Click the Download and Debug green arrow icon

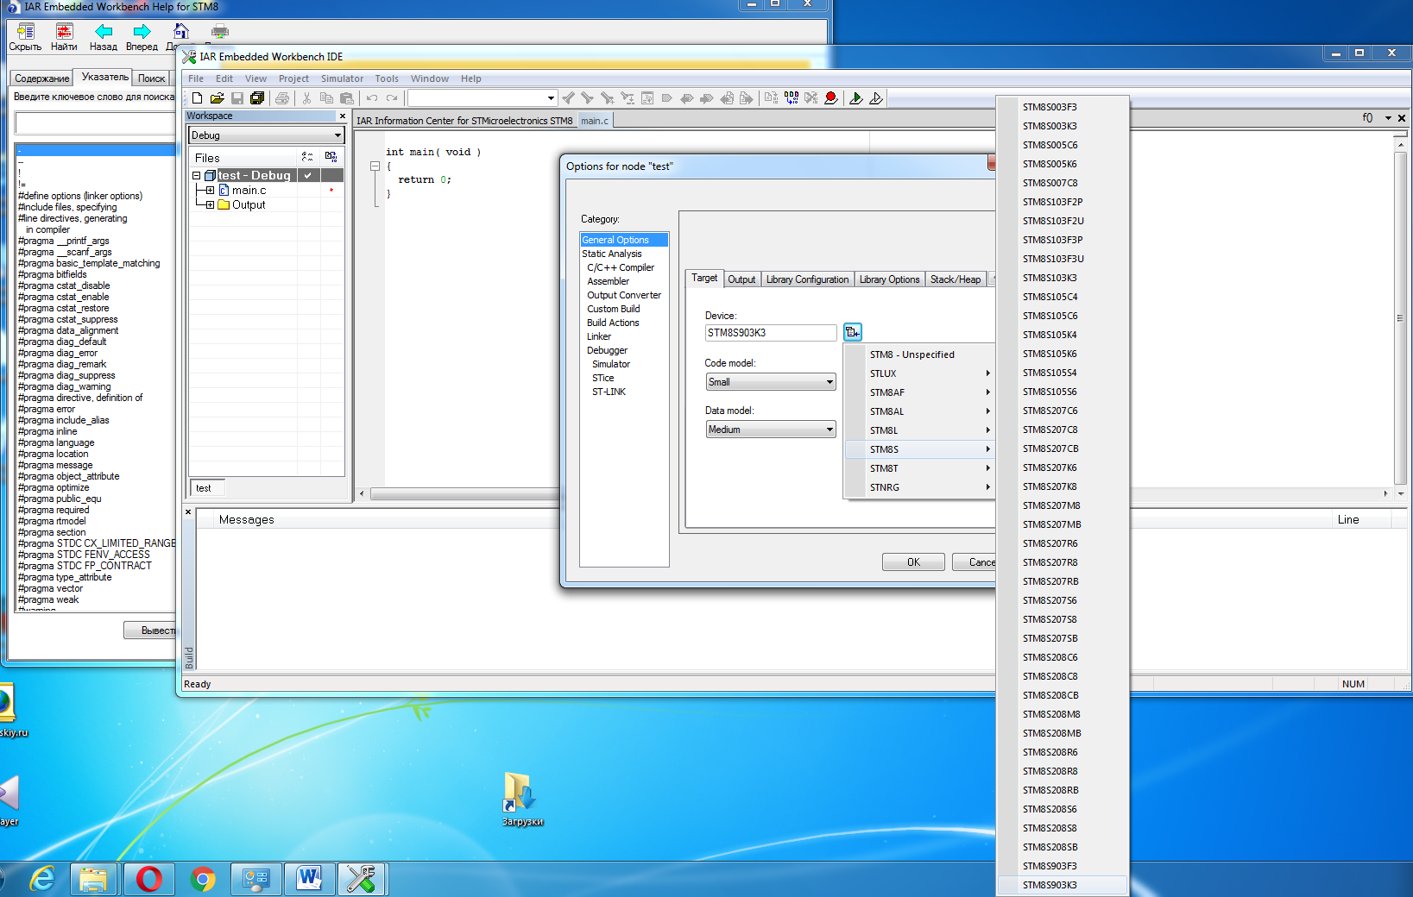pos(855,98)
